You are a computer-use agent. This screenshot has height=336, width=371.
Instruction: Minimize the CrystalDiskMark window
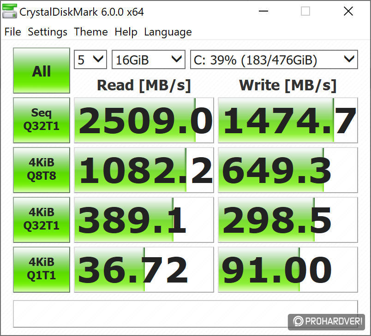coord(263,11)
